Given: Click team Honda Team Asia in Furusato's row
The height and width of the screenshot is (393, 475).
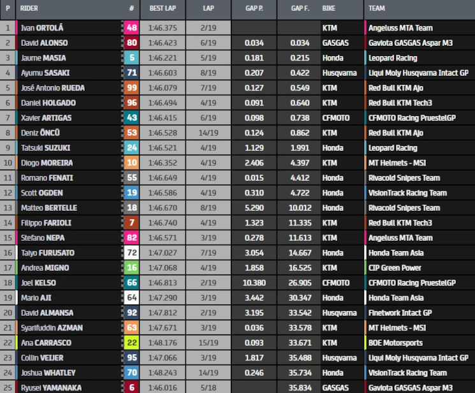Looking at the screenshot, I should click(396, 253).
